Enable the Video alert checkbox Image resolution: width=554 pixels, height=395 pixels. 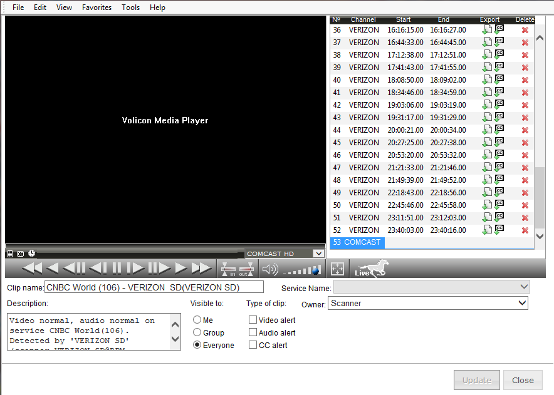click(253, 320)
